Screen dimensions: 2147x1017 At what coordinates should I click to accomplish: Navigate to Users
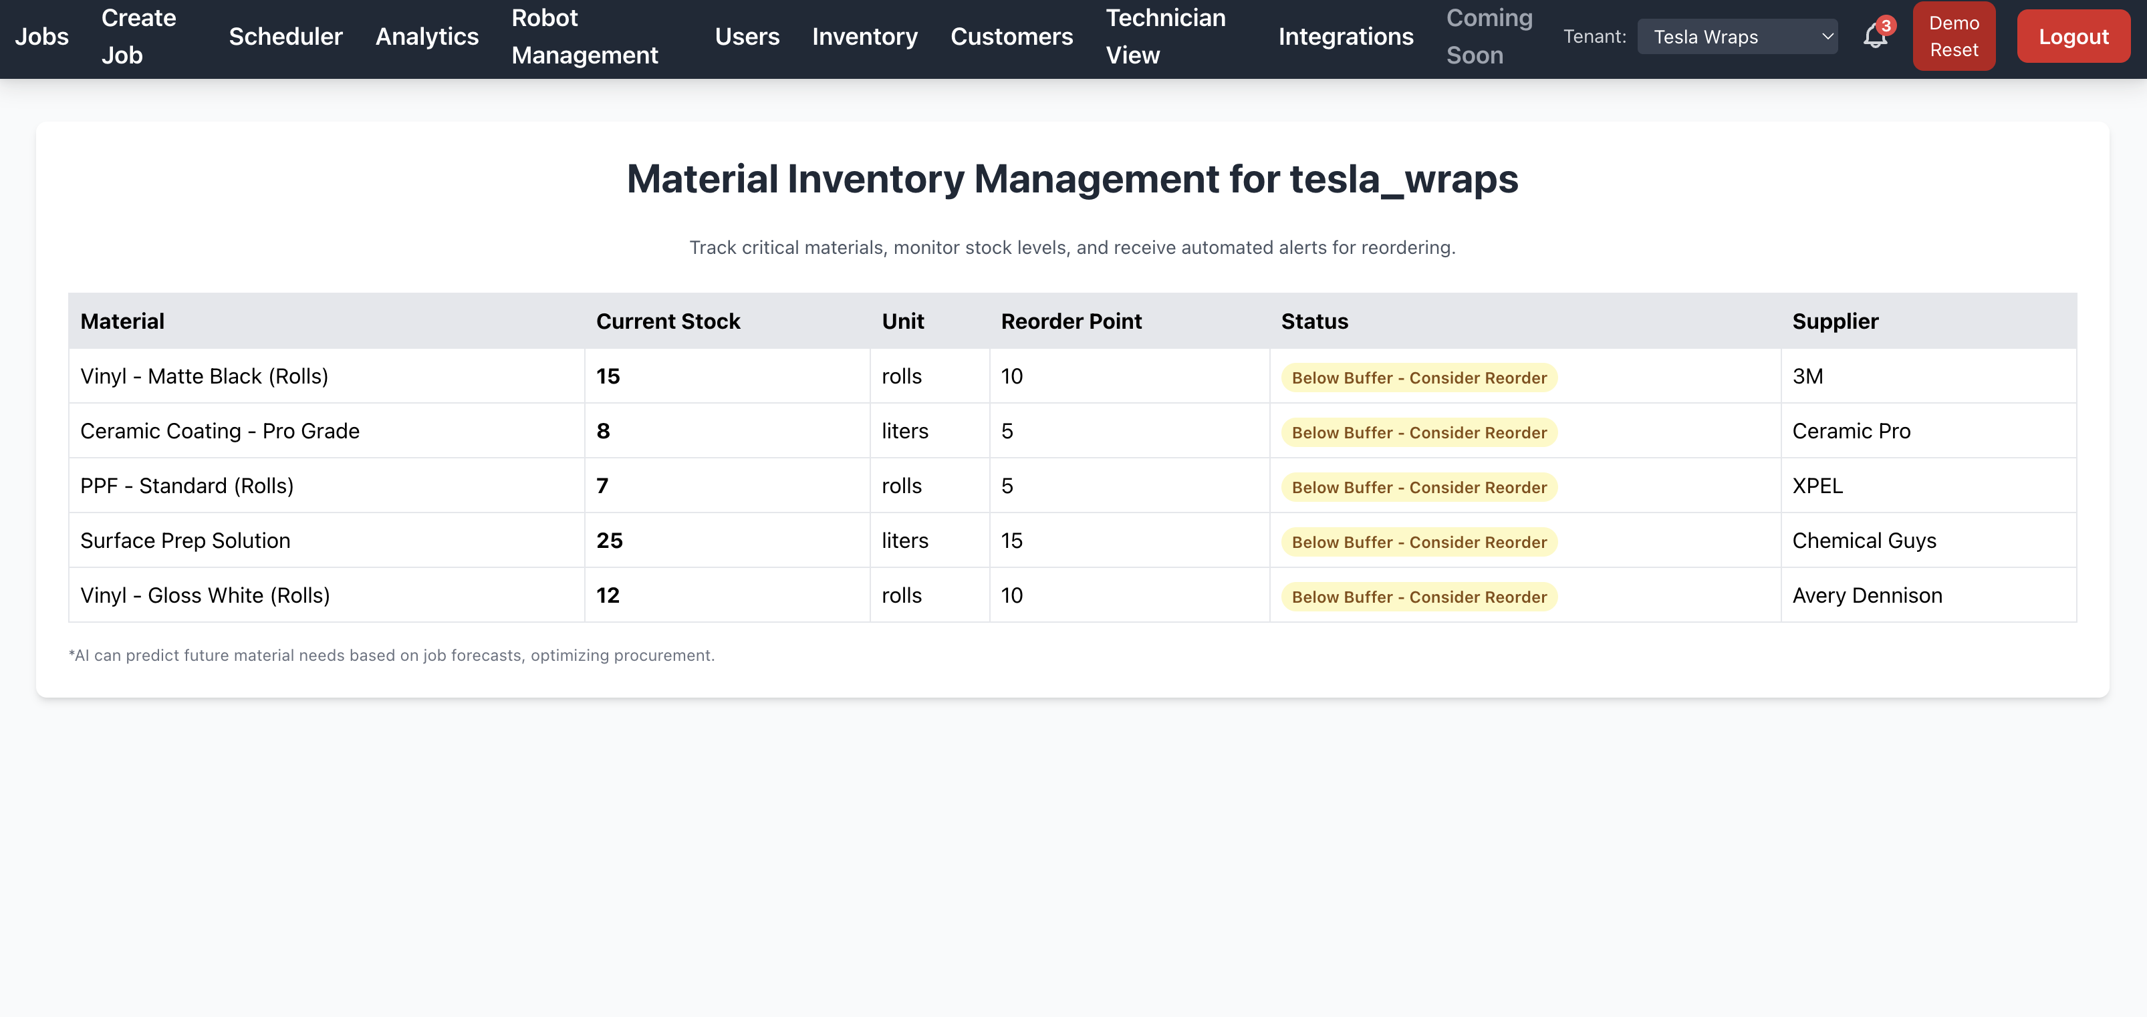coord(747,37)
